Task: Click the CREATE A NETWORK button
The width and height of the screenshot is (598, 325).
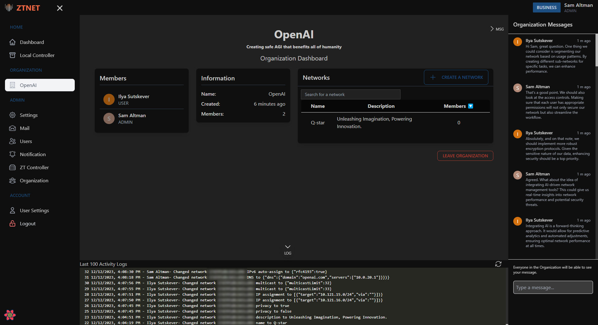Action: [456, 77]
